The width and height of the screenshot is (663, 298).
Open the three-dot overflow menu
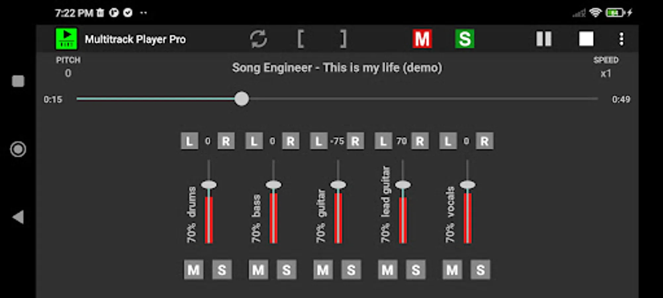coord(621,39)
